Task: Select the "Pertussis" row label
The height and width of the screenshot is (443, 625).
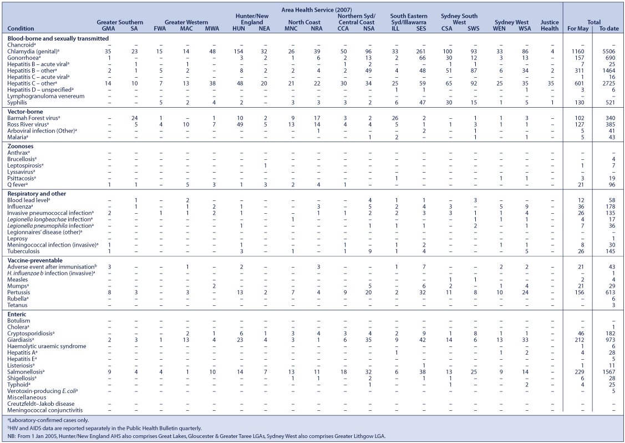Action: click(x=19, y=293)
